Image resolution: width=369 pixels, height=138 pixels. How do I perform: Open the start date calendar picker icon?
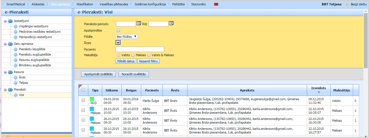(139, 23)
